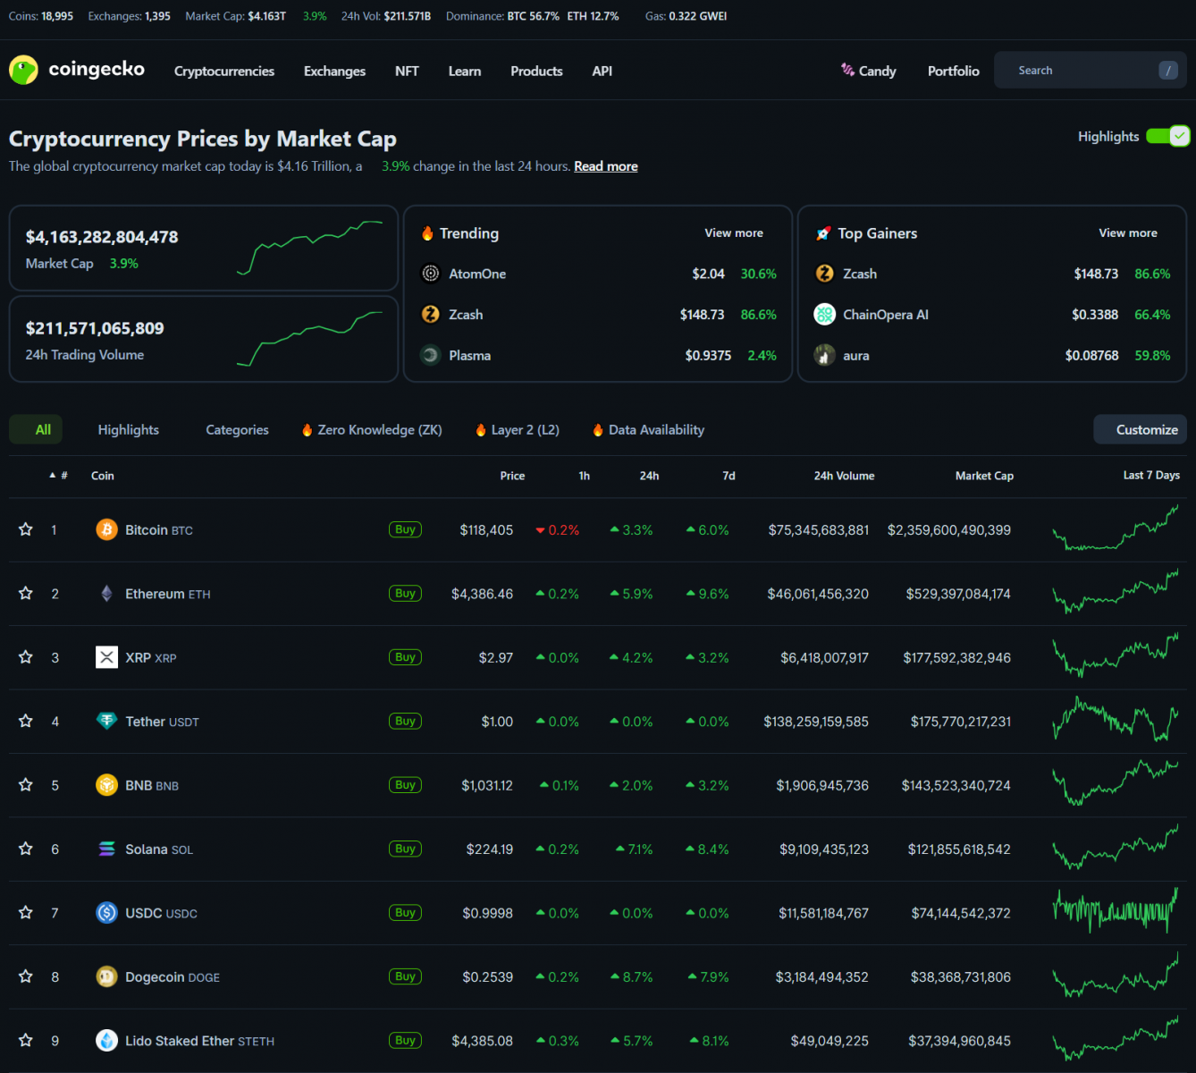Viewport: 1196px width, 1073px height.
Task: Click the Zcash icon in Top Gainers
Action: click(x=824, y=274)
